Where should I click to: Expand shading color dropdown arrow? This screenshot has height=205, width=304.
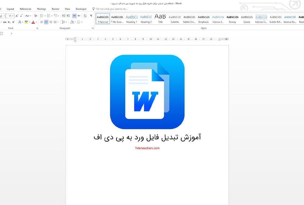pos(75,22)
